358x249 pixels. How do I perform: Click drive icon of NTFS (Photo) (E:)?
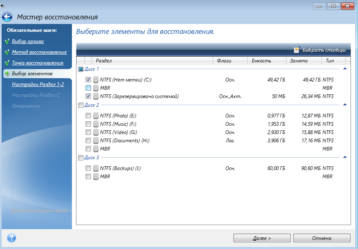pos(96,116)
